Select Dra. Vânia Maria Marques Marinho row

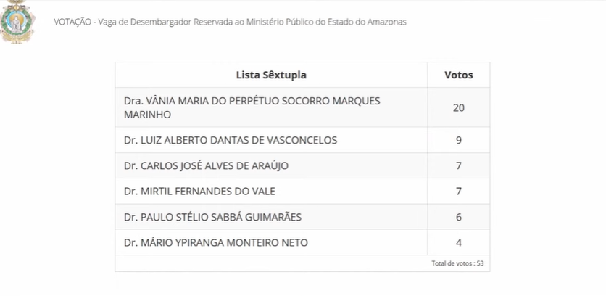pyautogui.click(x=302, y=107)
